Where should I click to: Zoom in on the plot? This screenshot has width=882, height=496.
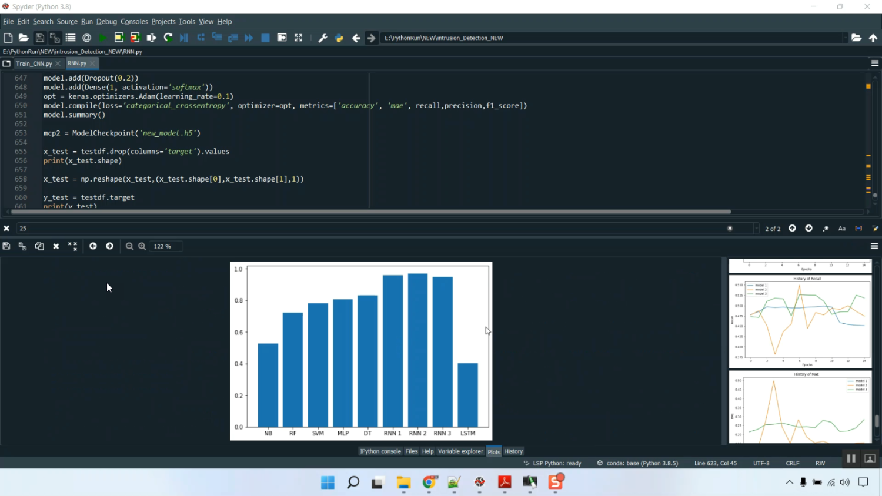pyautogui.click(x=142, y=246)
